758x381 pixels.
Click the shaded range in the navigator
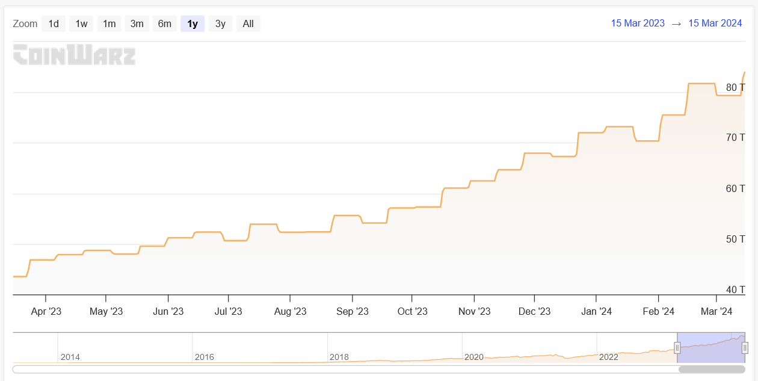coord(710,347)
